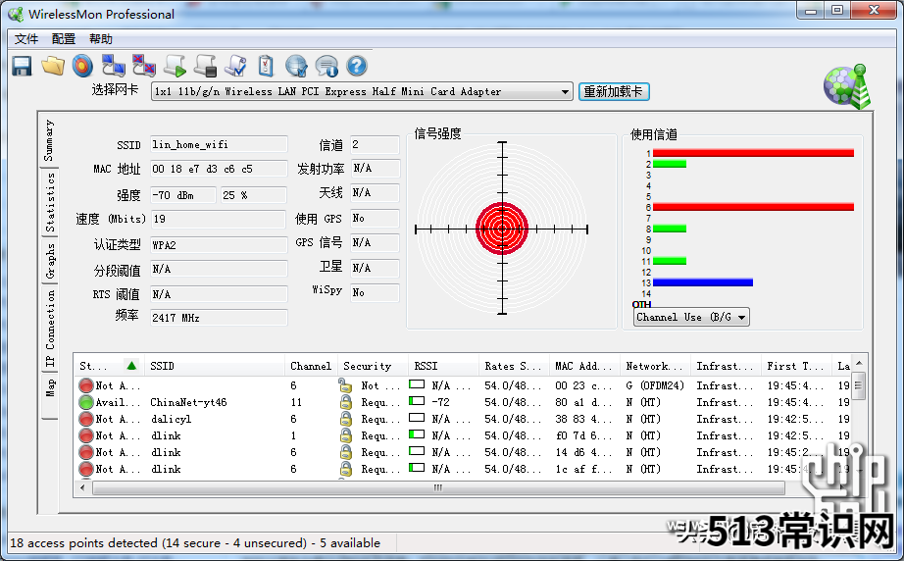The image size is (904, 561).
Task: Click the red signal strength target center
Action: point(502,229)
